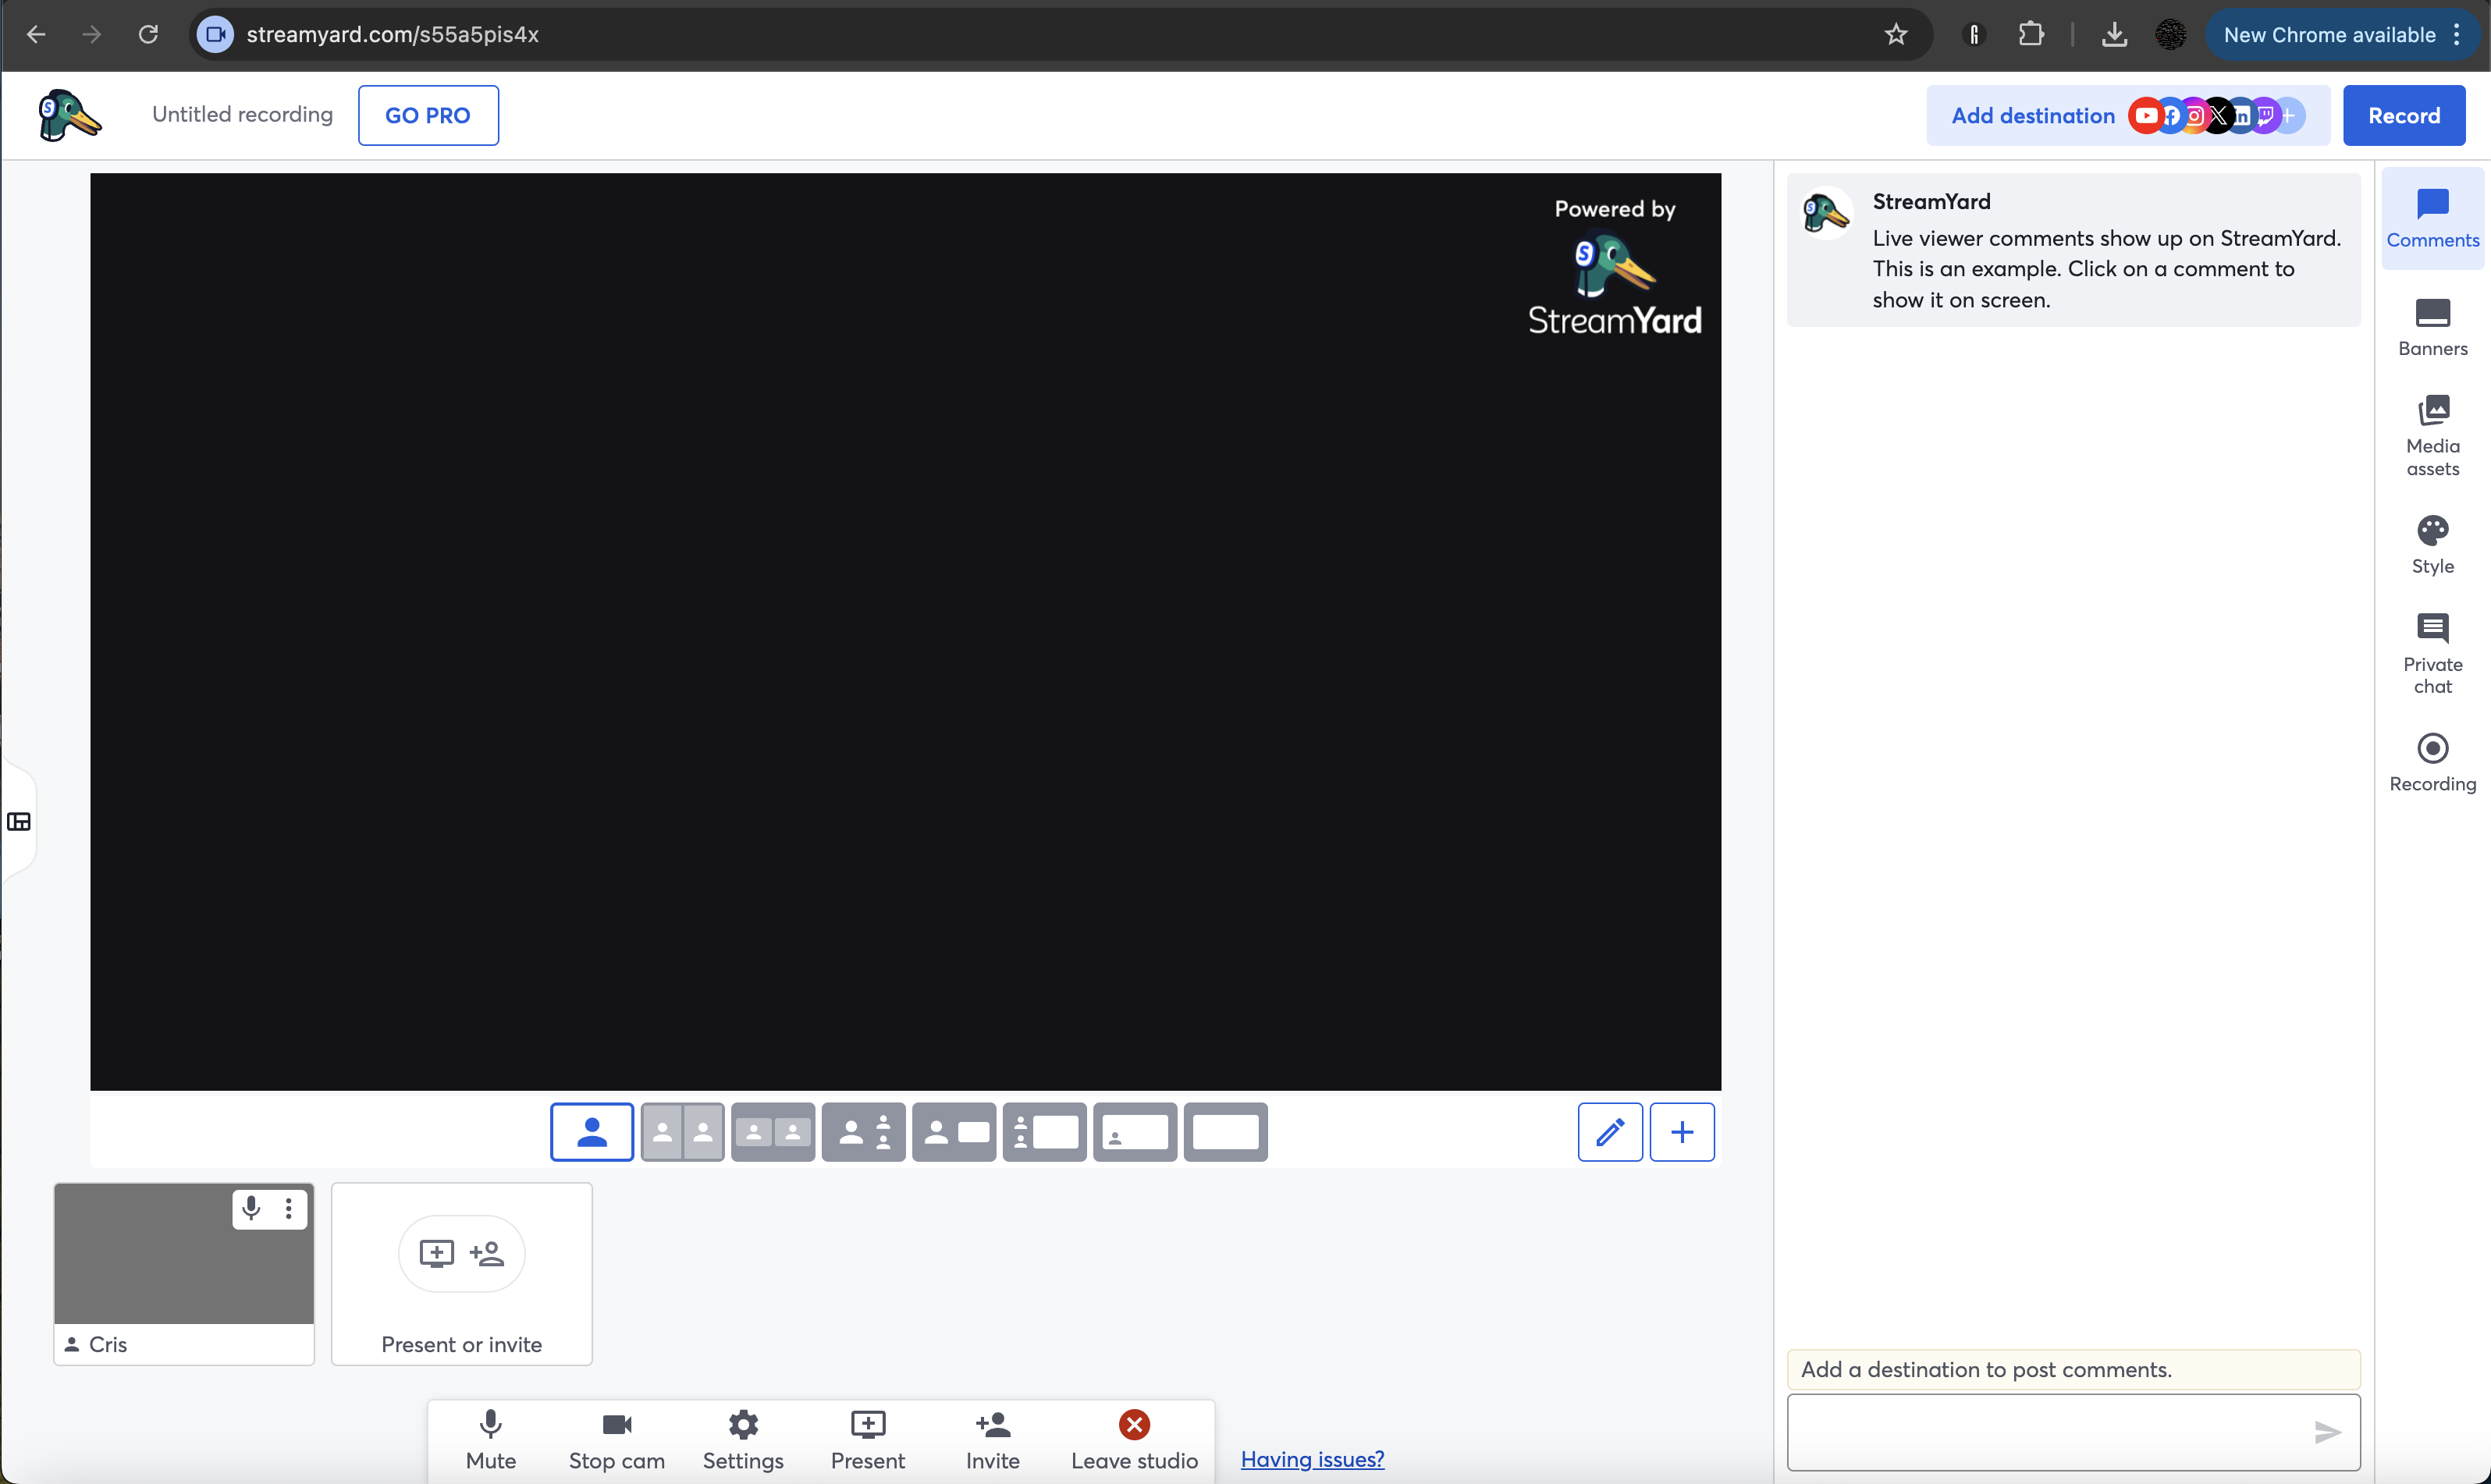Click the camera site-permission icon in address bar
The height and width of the screenshot is (1484, 2491).
tap(214, 34)
